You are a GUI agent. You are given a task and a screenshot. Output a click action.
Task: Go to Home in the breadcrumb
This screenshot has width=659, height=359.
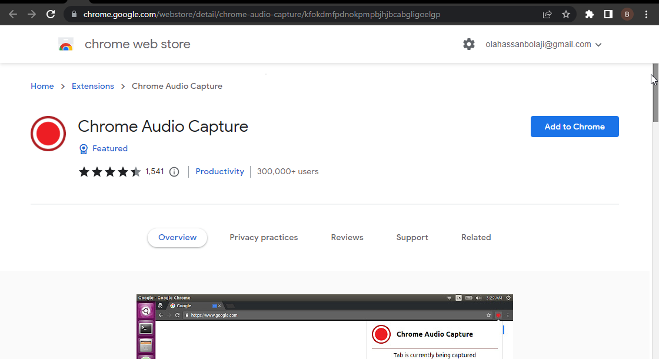click(42, 86)
